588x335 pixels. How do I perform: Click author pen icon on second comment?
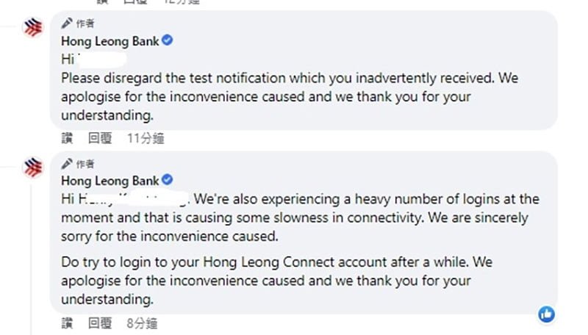(67, 163)
